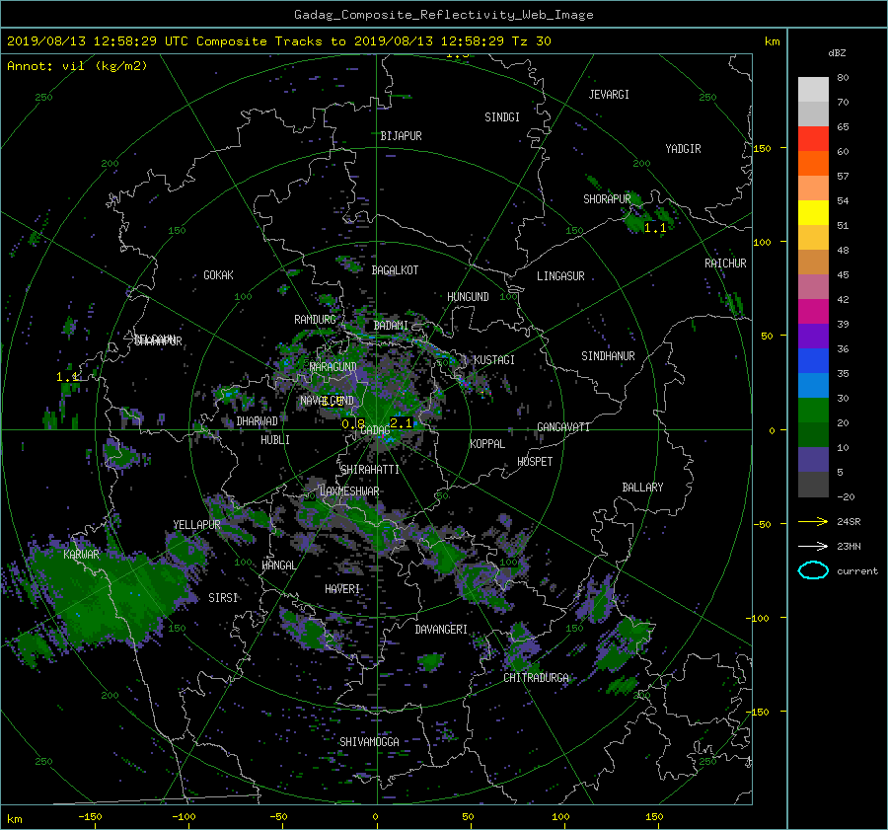Click the RAMDURG city label
The height and width of the screenshot is (830, 888).
315,320
